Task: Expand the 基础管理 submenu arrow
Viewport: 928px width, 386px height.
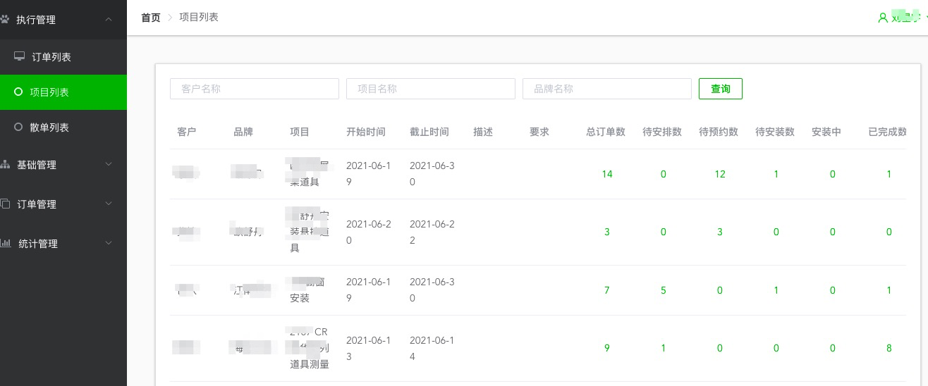Action: click(108, 165)
